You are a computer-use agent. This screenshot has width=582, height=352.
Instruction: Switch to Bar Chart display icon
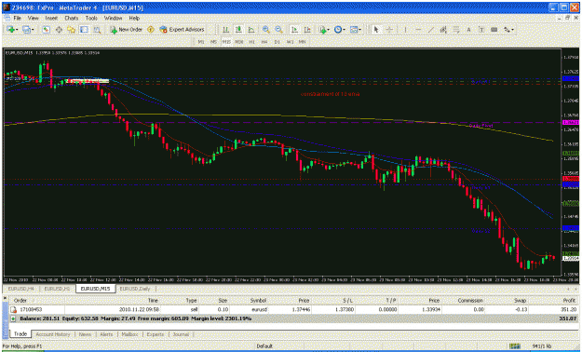click(x=225, y=30)
